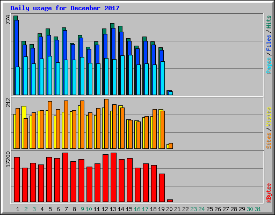
Task: Click day label 11 on the x-axis
Action: click(97, 209)
